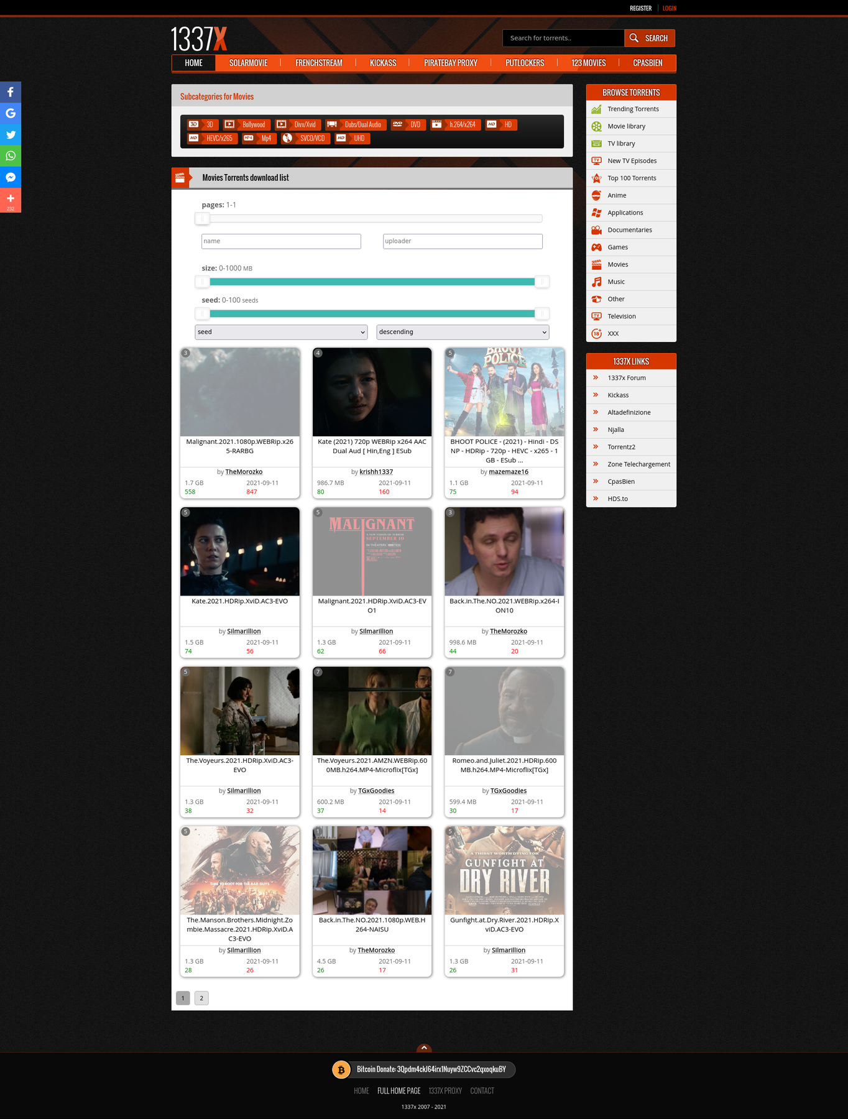Open Trending Torrents in sidebar
Image resolution: width=848 pixels, height=1119 pixels.
(x=631, y=109)
